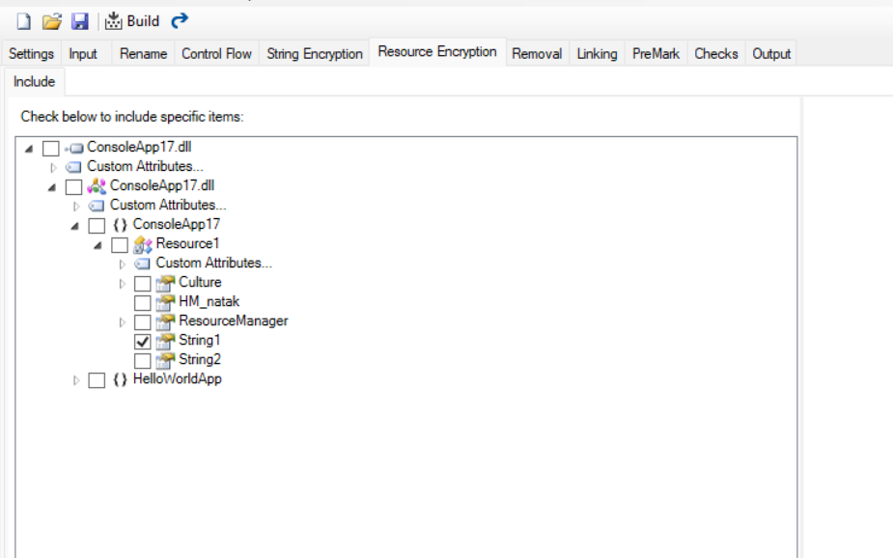Screen dimensions: 893x558
Task: Expand Custom Attributes under the assembly node
Action: tap(75, 207)
